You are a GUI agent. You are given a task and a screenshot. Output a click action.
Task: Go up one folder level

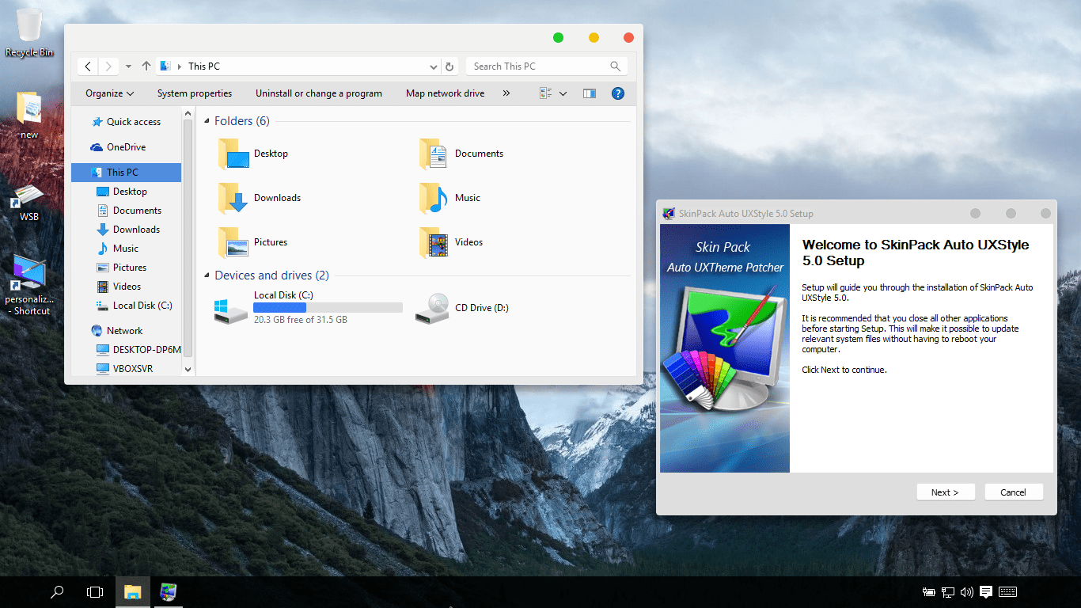(146, 66)
